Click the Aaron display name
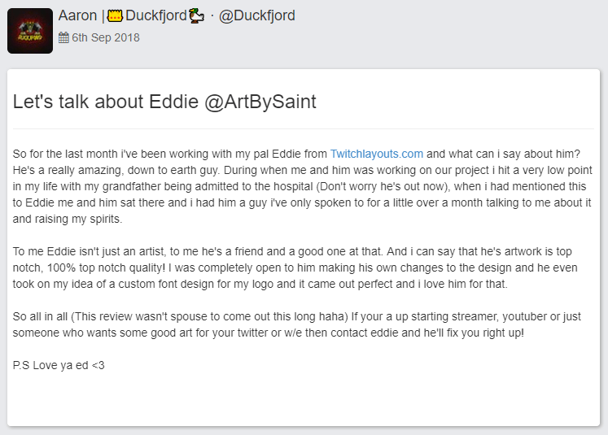Image resolution: width=608 pixels, height=435 pixels. pos(77,15)
